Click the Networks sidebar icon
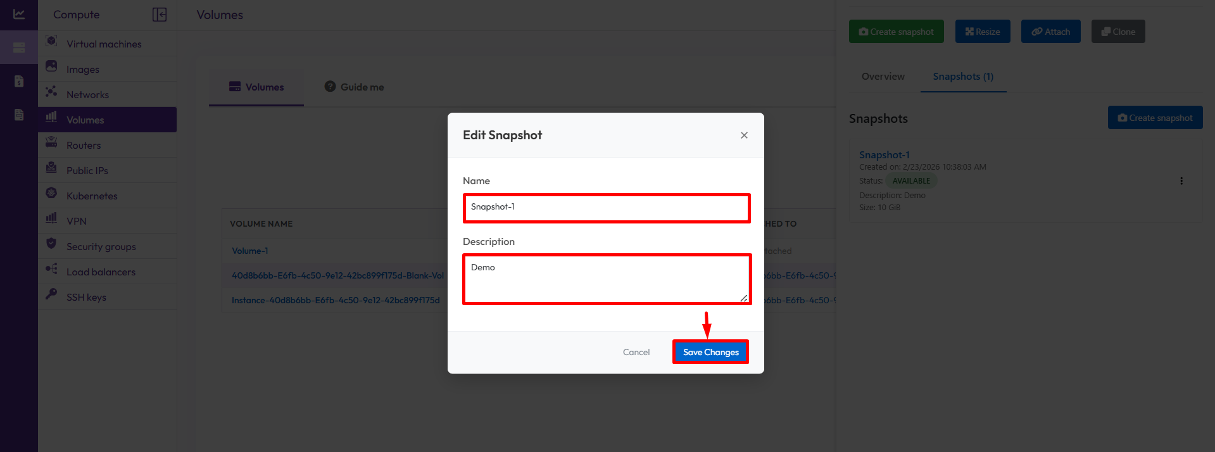This screenshot has width=1215, height=452. [x=52, y=92]
